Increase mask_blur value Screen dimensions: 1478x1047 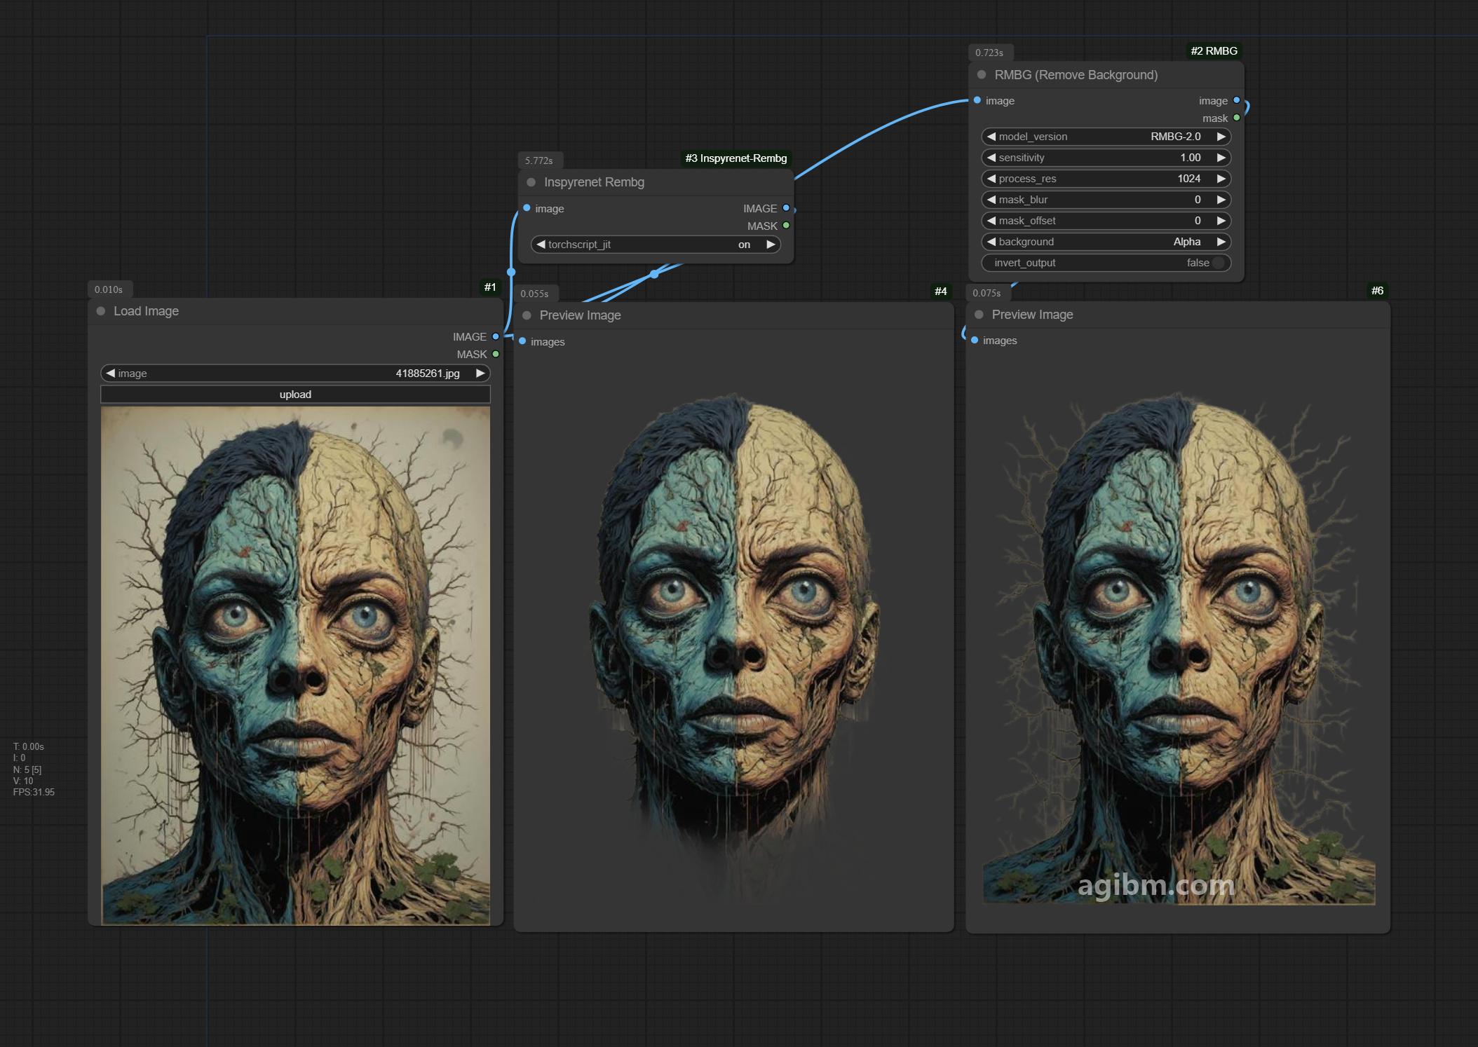tap(1221, 200)
